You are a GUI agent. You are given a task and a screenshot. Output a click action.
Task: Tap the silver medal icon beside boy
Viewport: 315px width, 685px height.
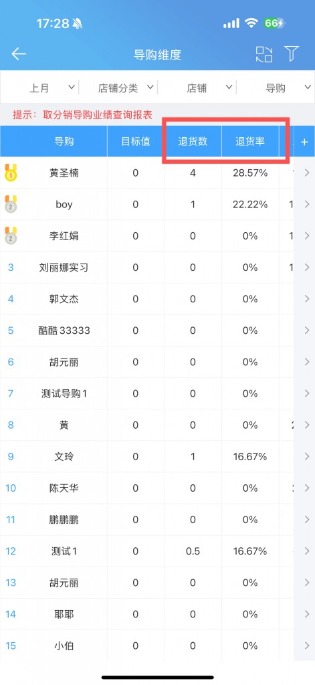[11, 205]
